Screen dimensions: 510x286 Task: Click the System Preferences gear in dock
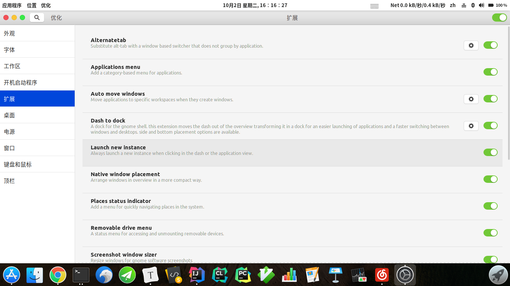click(405, 275)
